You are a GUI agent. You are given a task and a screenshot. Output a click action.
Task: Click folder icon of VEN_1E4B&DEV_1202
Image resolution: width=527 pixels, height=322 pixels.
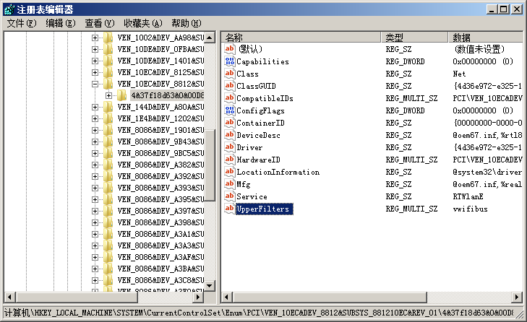[108, 118]
